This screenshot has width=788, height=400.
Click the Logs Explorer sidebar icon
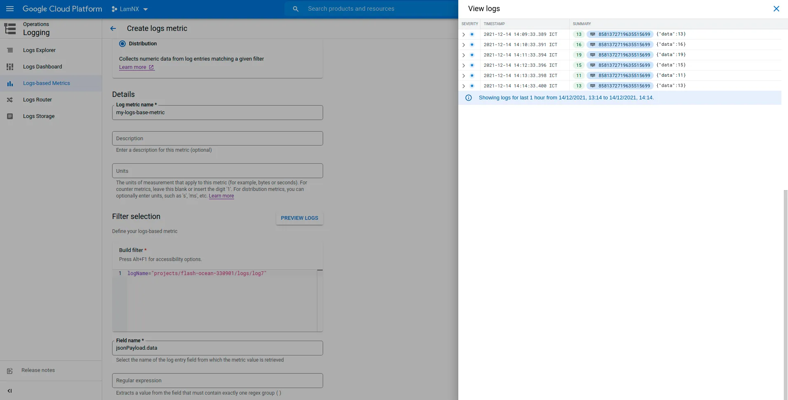click(10, 50)
